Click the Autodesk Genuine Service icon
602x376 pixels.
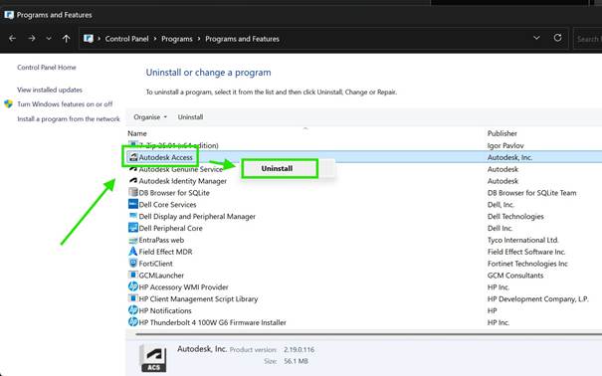[x=133, y=169]
